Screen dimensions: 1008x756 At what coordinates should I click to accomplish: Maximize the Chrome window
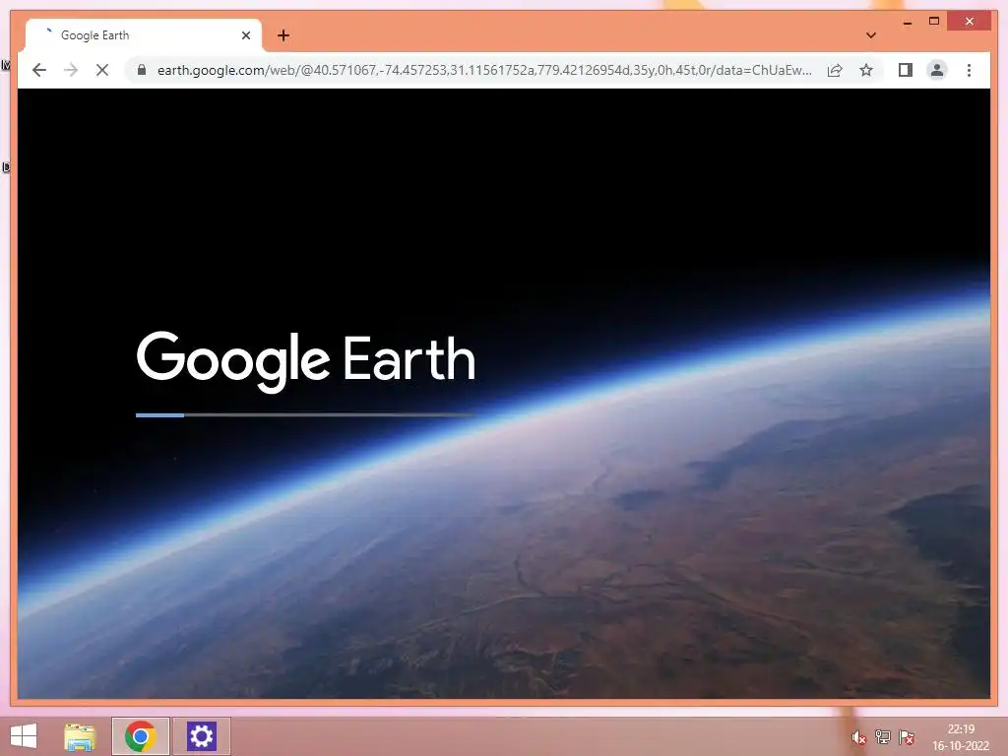(x=934, y=22)
